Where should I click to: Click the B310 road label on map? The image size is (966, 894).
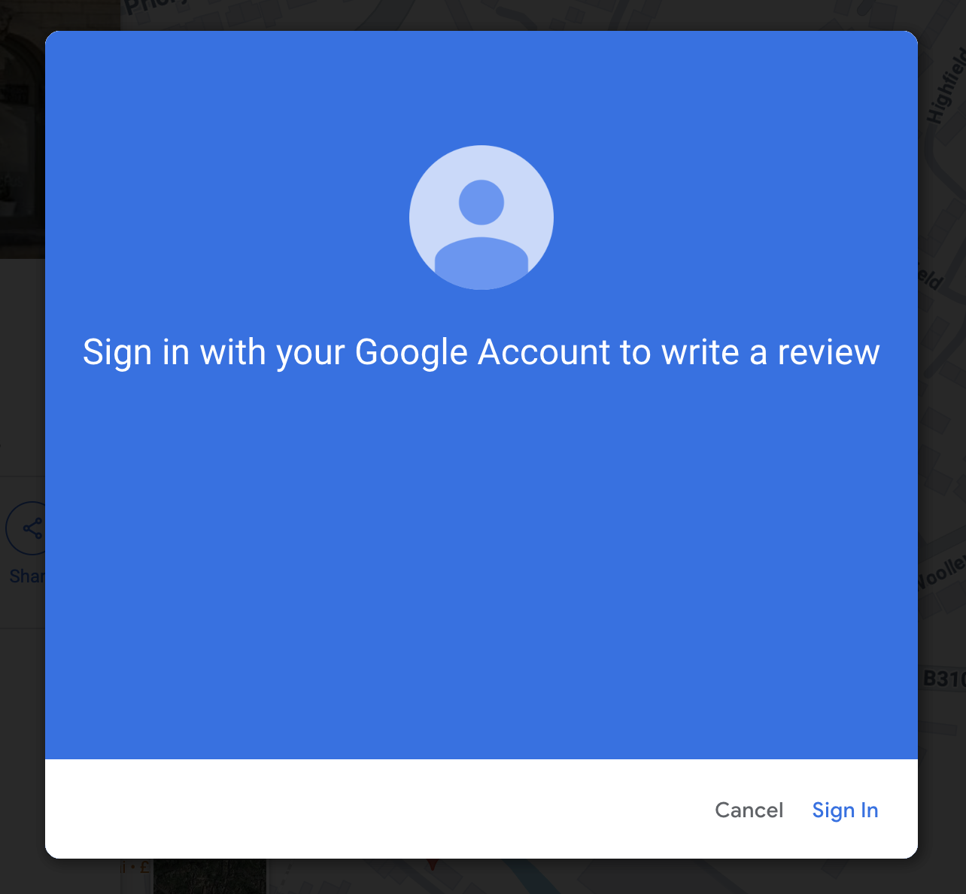tap(943, 679)
